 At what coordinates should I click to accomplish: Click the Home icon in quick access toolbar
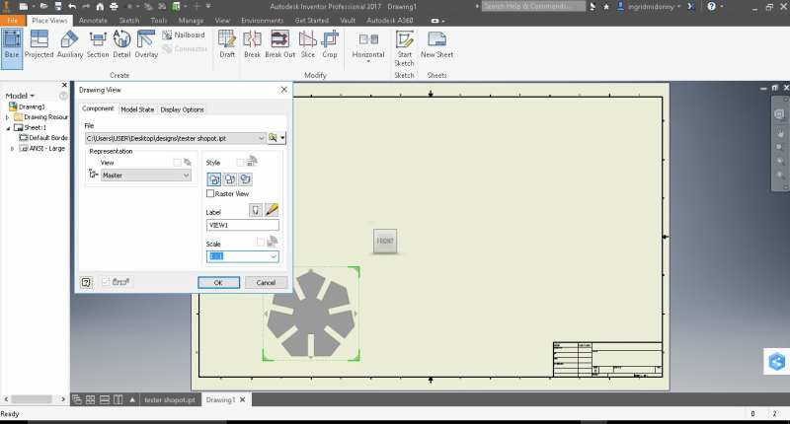tap(100, 7)
